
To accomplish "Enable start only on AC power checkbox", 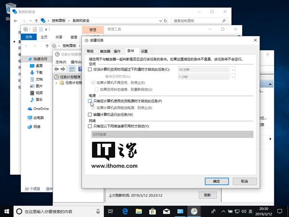I will point(90,101).
